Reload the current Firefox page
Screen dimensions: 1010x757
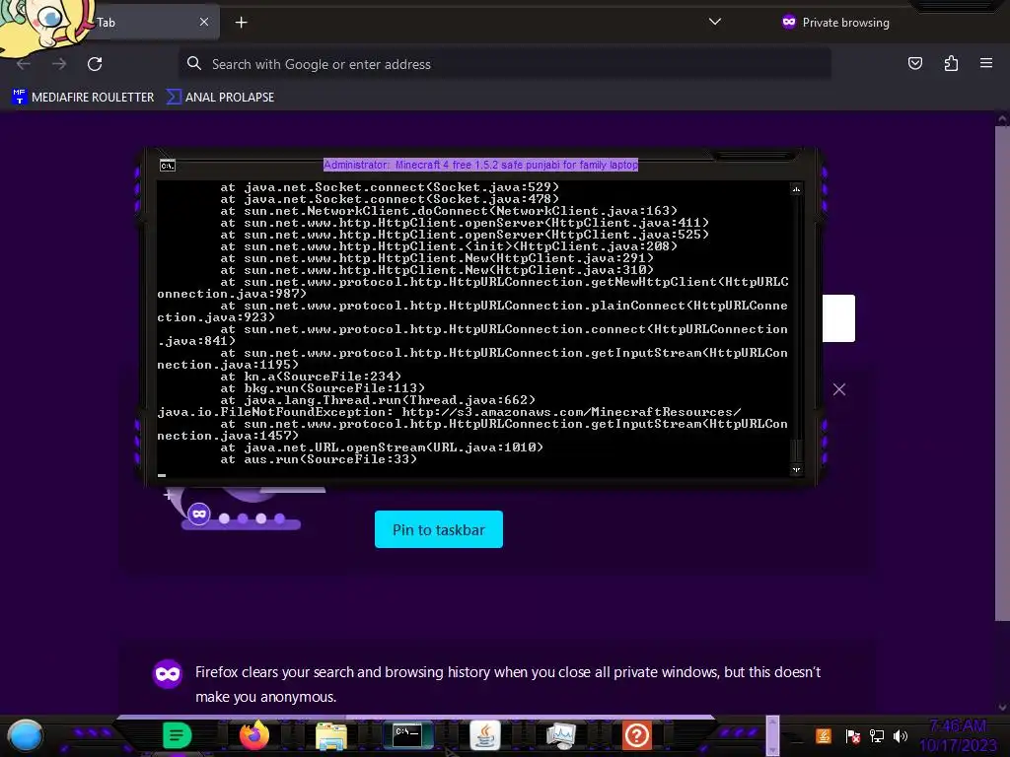pos(95,64)
